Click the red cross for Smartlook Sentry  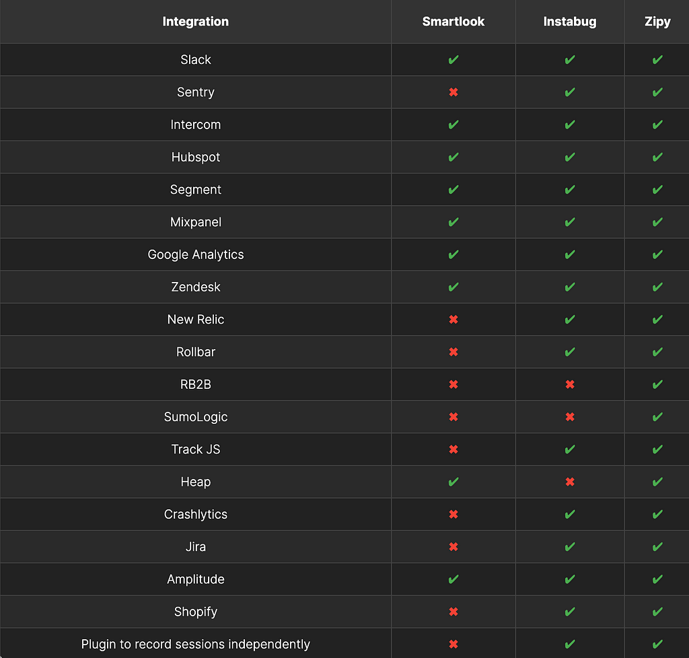[x=453, y=92]
